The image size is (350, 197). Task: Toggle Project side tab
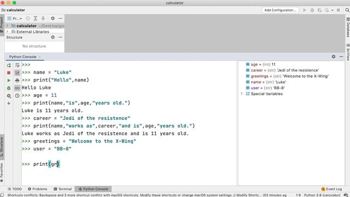point(2,25)
